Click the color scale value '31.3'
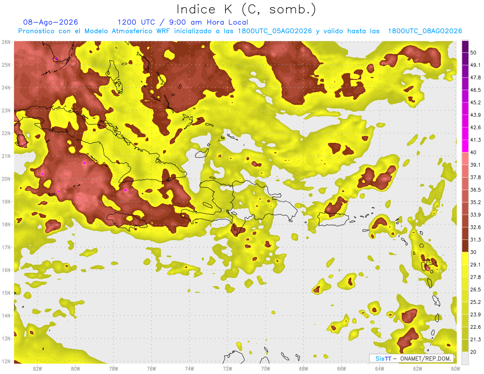 [x=476, y=240]
